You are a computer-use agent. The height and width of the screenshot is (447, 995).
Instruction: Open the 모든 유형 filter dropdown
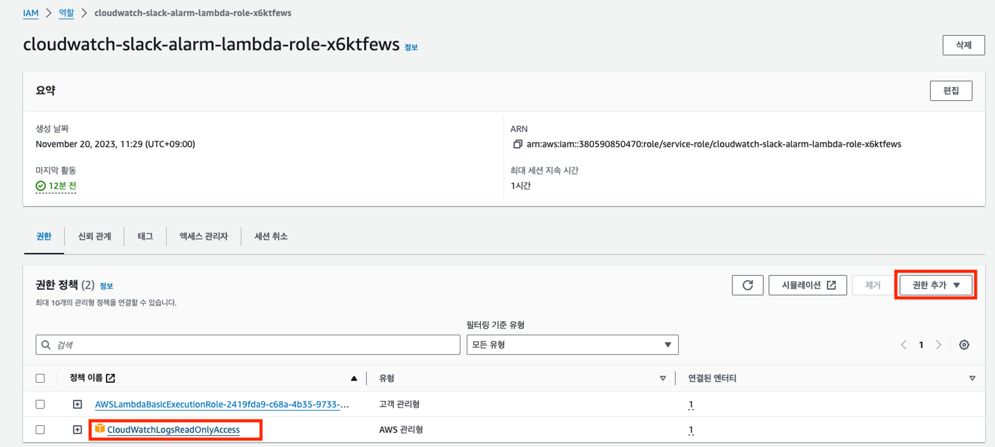tap(572, 345)
